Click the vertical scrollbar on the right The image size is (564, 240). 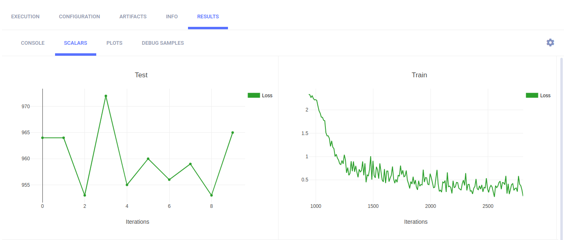[x=561, y=146]
